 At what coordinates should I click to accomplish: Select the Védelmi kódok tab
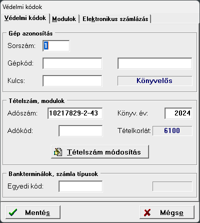25,18
